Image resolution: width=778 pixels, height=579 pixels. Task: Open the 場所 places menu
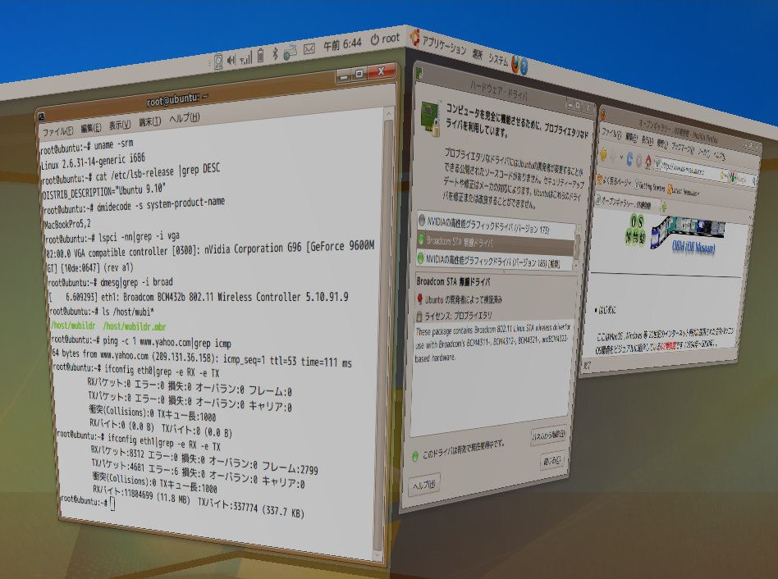pyautogui.click(x=478, y=54)
